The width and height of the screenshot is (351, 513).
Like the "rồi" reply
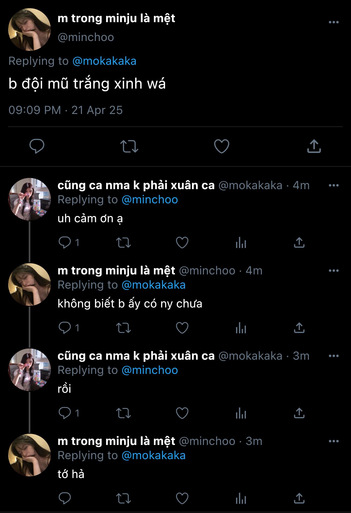(x=182, y=413)
